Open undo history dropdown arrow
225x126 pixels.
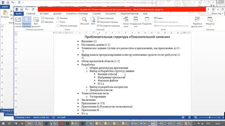coord(29,9)
